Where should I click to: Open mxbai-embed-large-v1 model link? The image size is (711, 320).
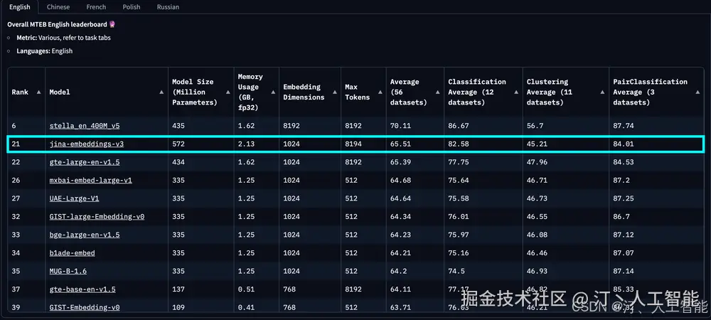pyautogui.click(x=91, y=181)
